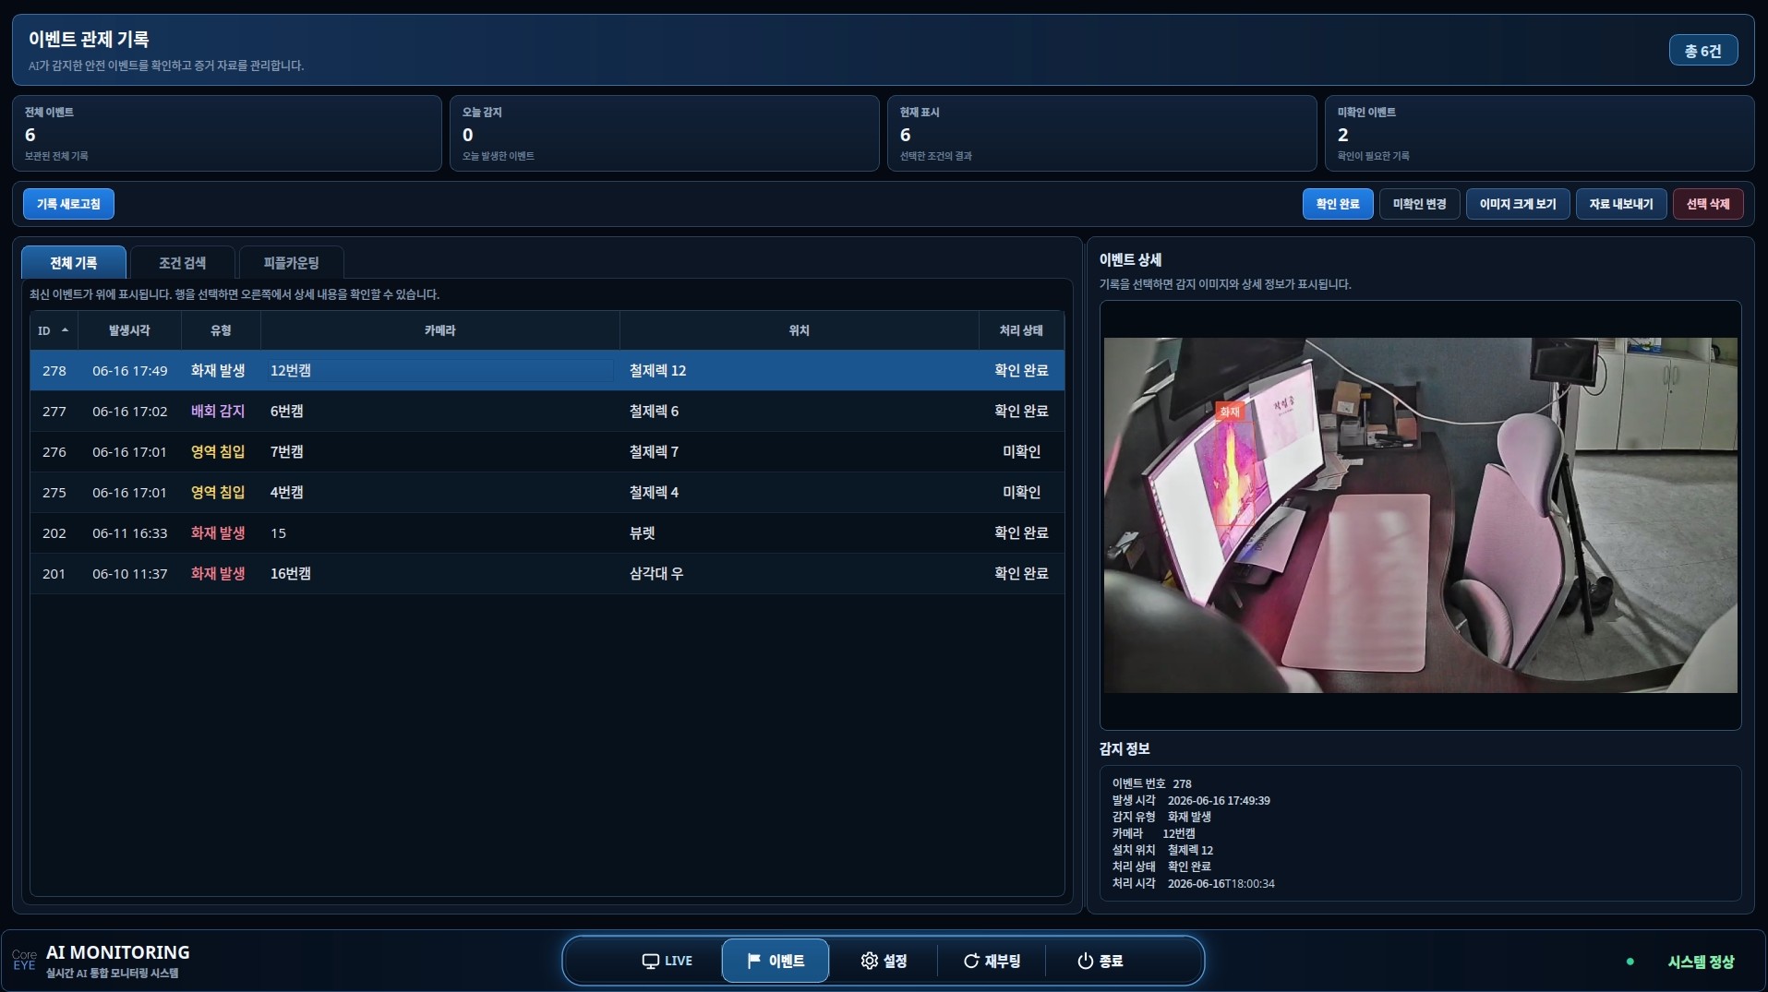
Task: Click the 자료 내보내기 button
Action: [x=1621, y=204]
